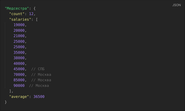Click the 45000 salary value

click(x=19, y=69)
